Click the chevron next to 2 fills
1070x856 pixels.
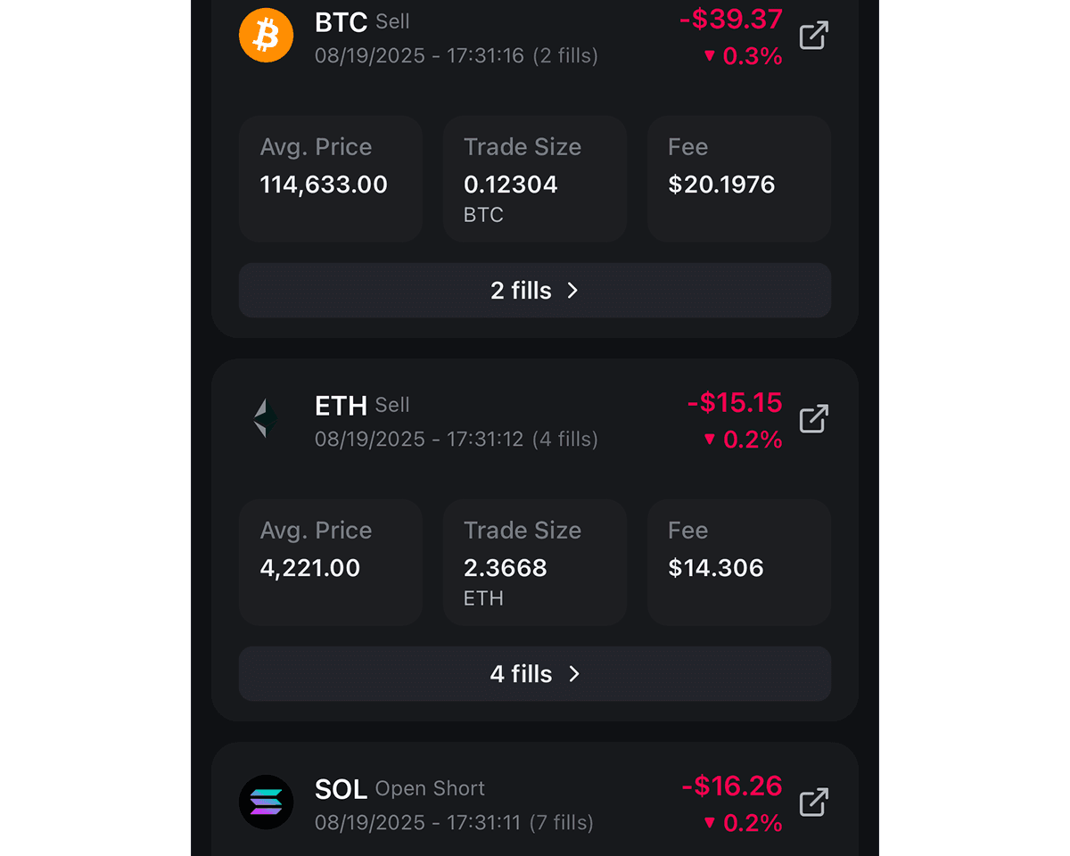point(572,290)
